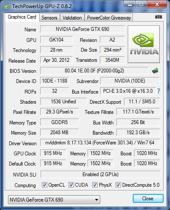The width and height of the screenshot is (170, 210).
Task: Click the Memory Size field 2048 MB
Action: point(60,133)
